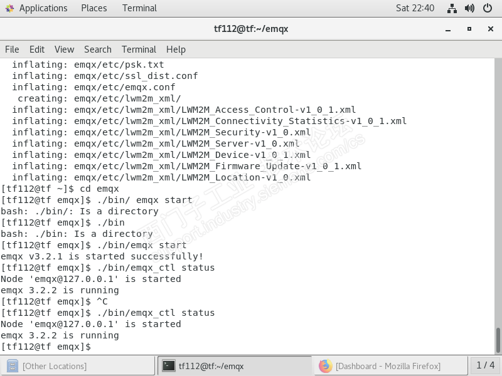
Task: Click the terminal window title tf112@tf:~/emqx
Action: click(x=251, y=29)
